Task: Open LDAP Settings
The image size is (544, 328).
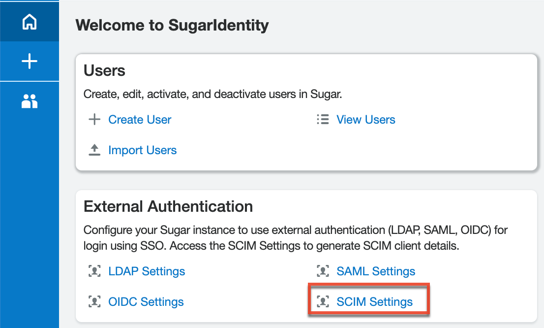Action: [x=147, y=271]
